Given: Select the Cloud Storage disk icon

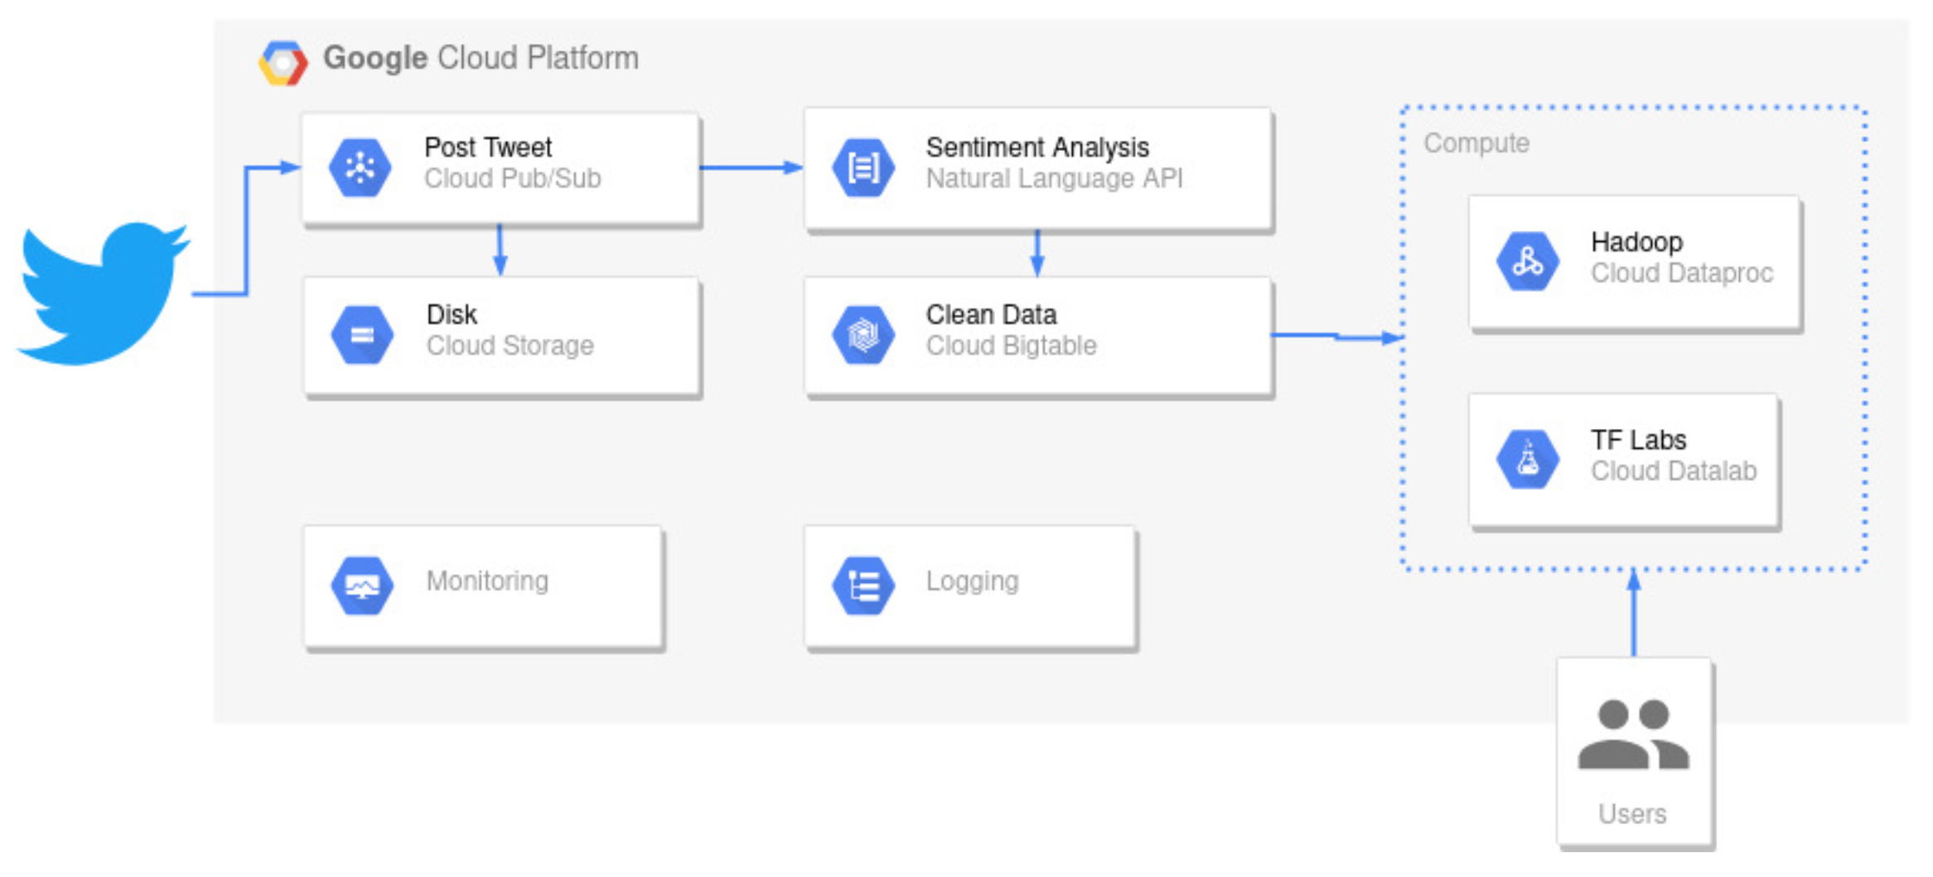Looking at the screenshot, I should [x=362, y=335].
